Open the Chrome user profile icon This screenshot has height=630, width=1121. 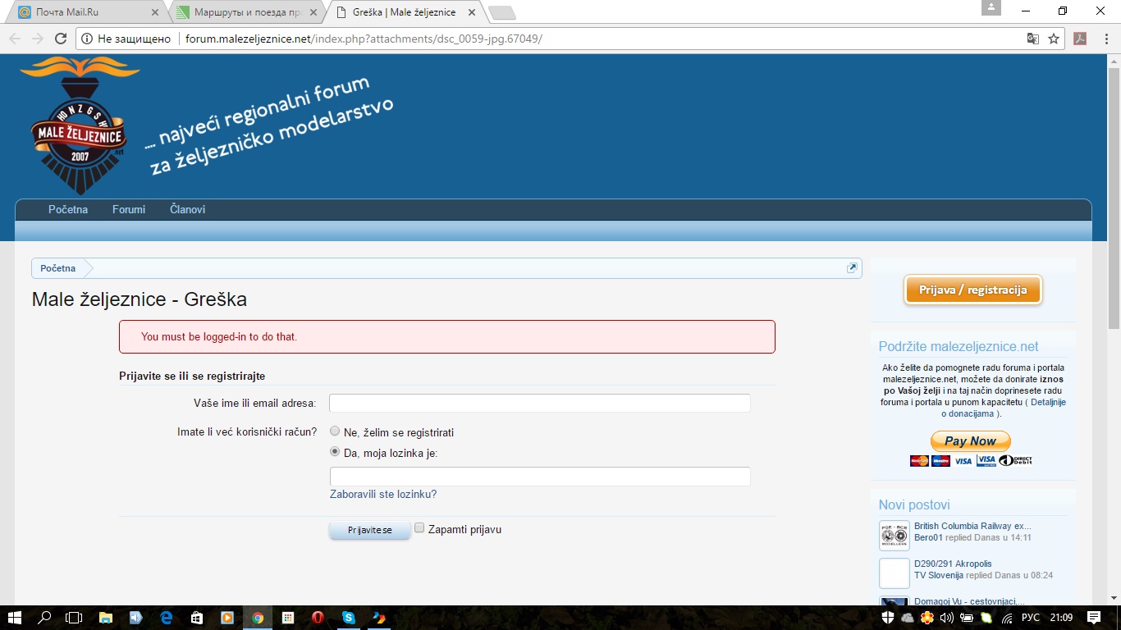[991, 8]
